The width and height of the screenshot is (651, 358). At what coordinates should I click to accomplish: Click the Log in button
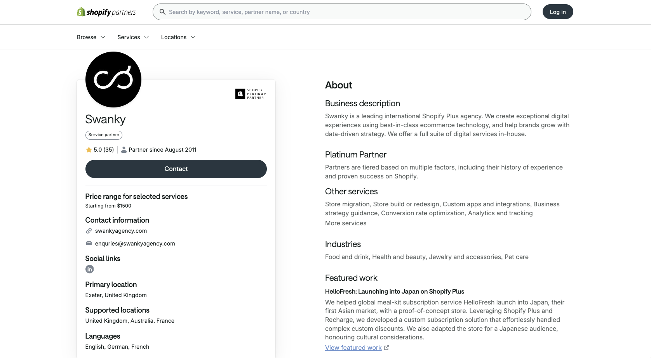click(558, 12)
